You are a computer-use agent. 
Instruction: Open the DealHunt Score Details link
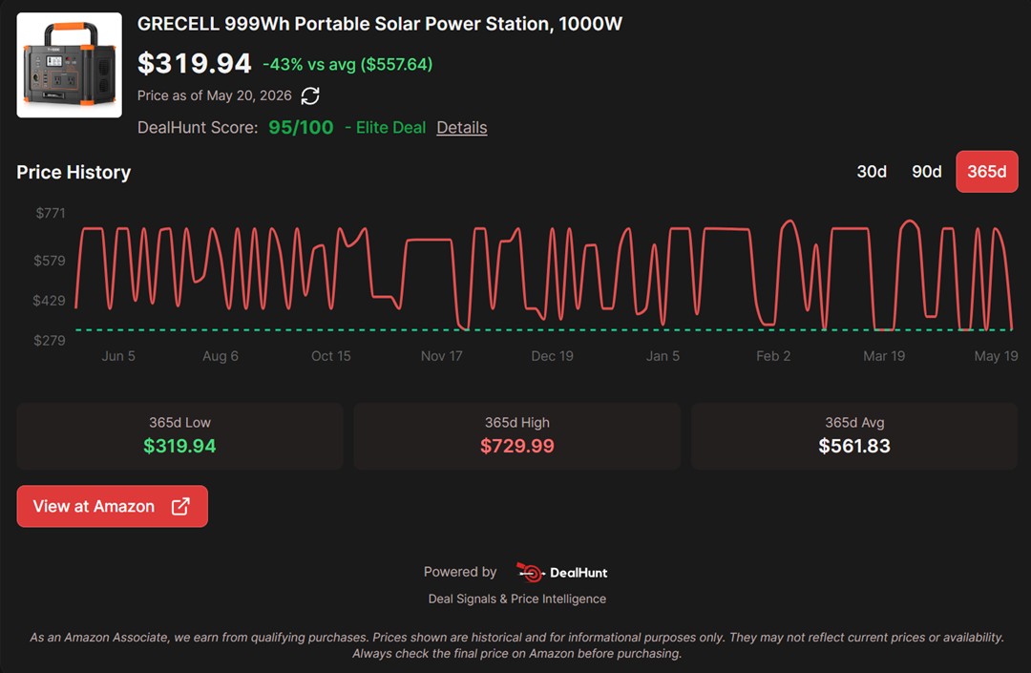[462, 128]
